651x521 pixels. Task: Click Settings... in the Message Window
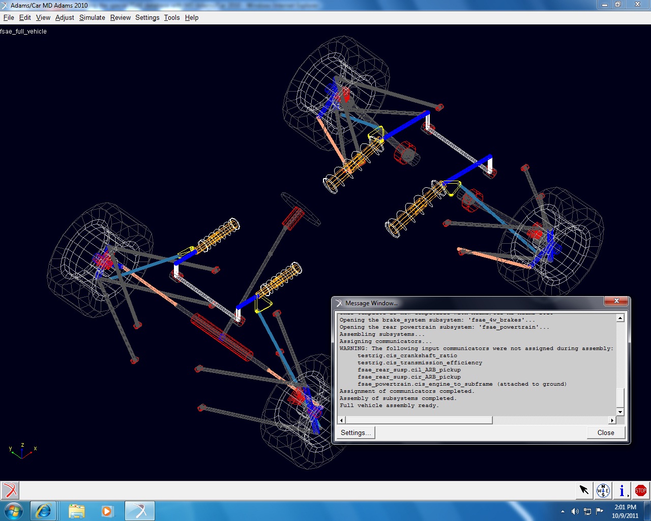(356, 432)
